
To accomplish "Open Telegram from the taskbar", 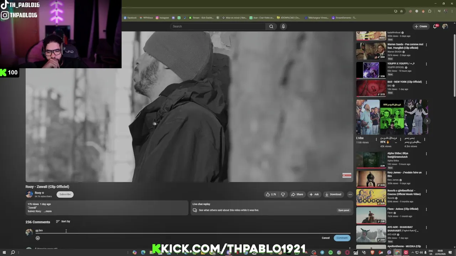I will point(322,252).
